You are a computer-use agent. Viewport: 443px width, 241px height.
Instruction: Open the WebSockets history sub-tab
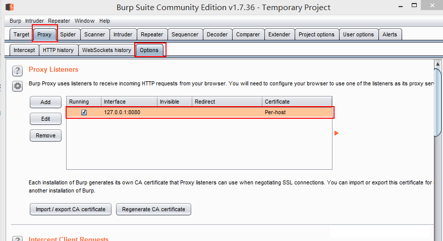click(x=107, y=50)
